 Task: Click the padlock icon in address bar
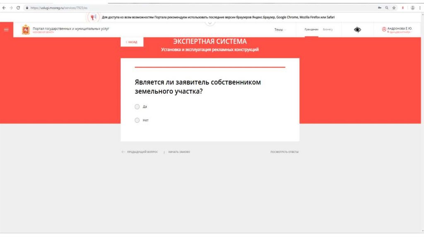(27, 8)
